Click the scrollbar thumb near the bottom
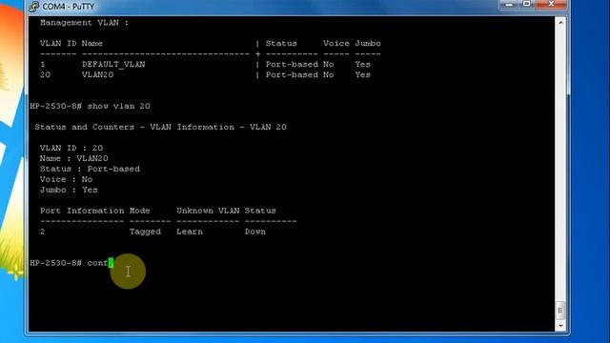This screenshot has height=343, width=610. [560, 311]
